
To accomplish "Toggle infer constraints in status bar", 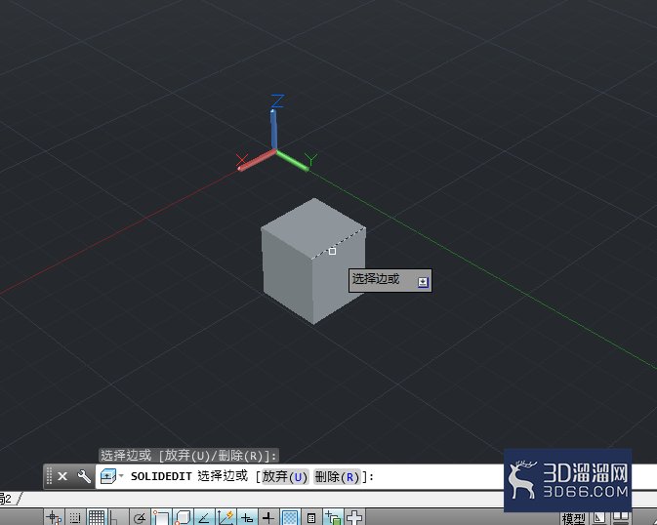I will coord(54,518).
